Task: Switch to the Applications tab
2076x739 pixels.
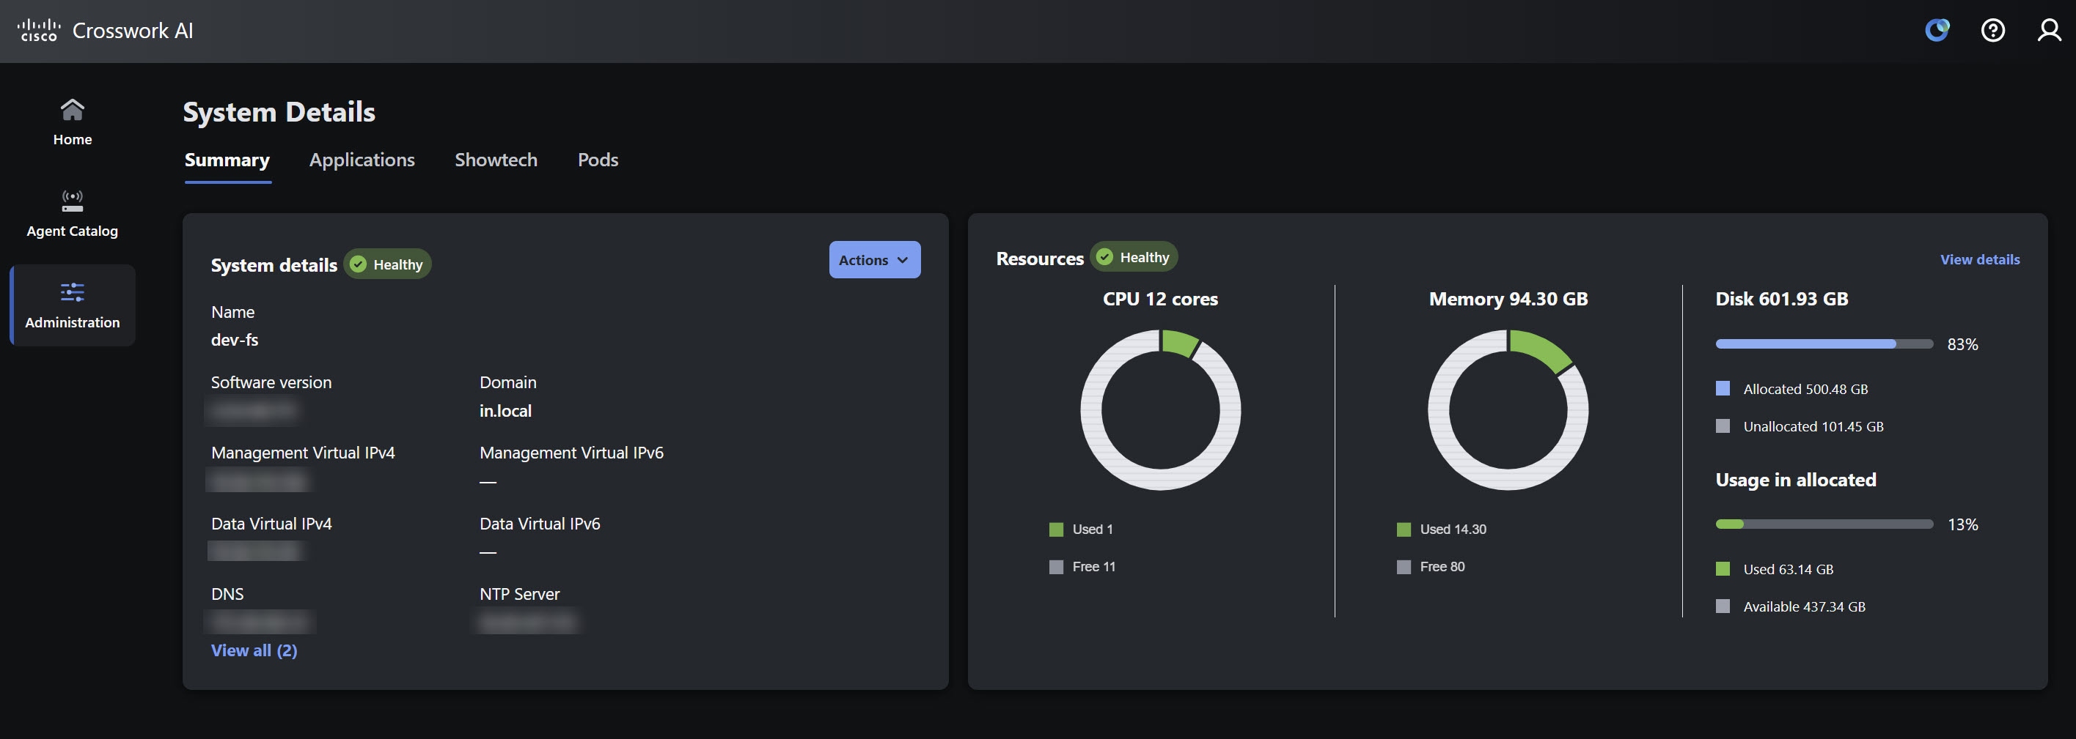Action: click(362, 160)
